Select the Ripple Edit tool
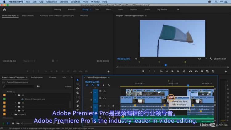The height and width of the screenshot is (130, 231). (78, 88)
